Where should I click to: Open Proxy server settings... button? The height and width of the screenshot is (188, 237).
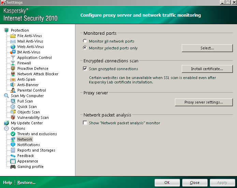pyautogui.click(x=204, y=102)
